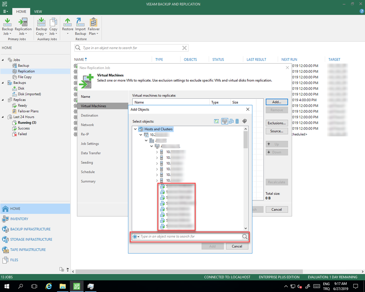Select the Tags view icon
The width and height of the screenshot is (365, 292).
click(245, 121)
